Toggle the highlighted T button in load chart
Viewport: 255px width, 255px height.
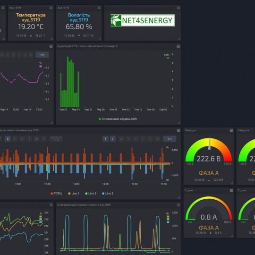pyautogui.click(x=105, y=139)
